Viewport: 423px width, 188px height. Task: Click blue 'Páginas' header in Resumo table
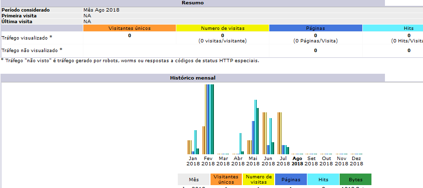pyautogui.click(x=316, y=28)
